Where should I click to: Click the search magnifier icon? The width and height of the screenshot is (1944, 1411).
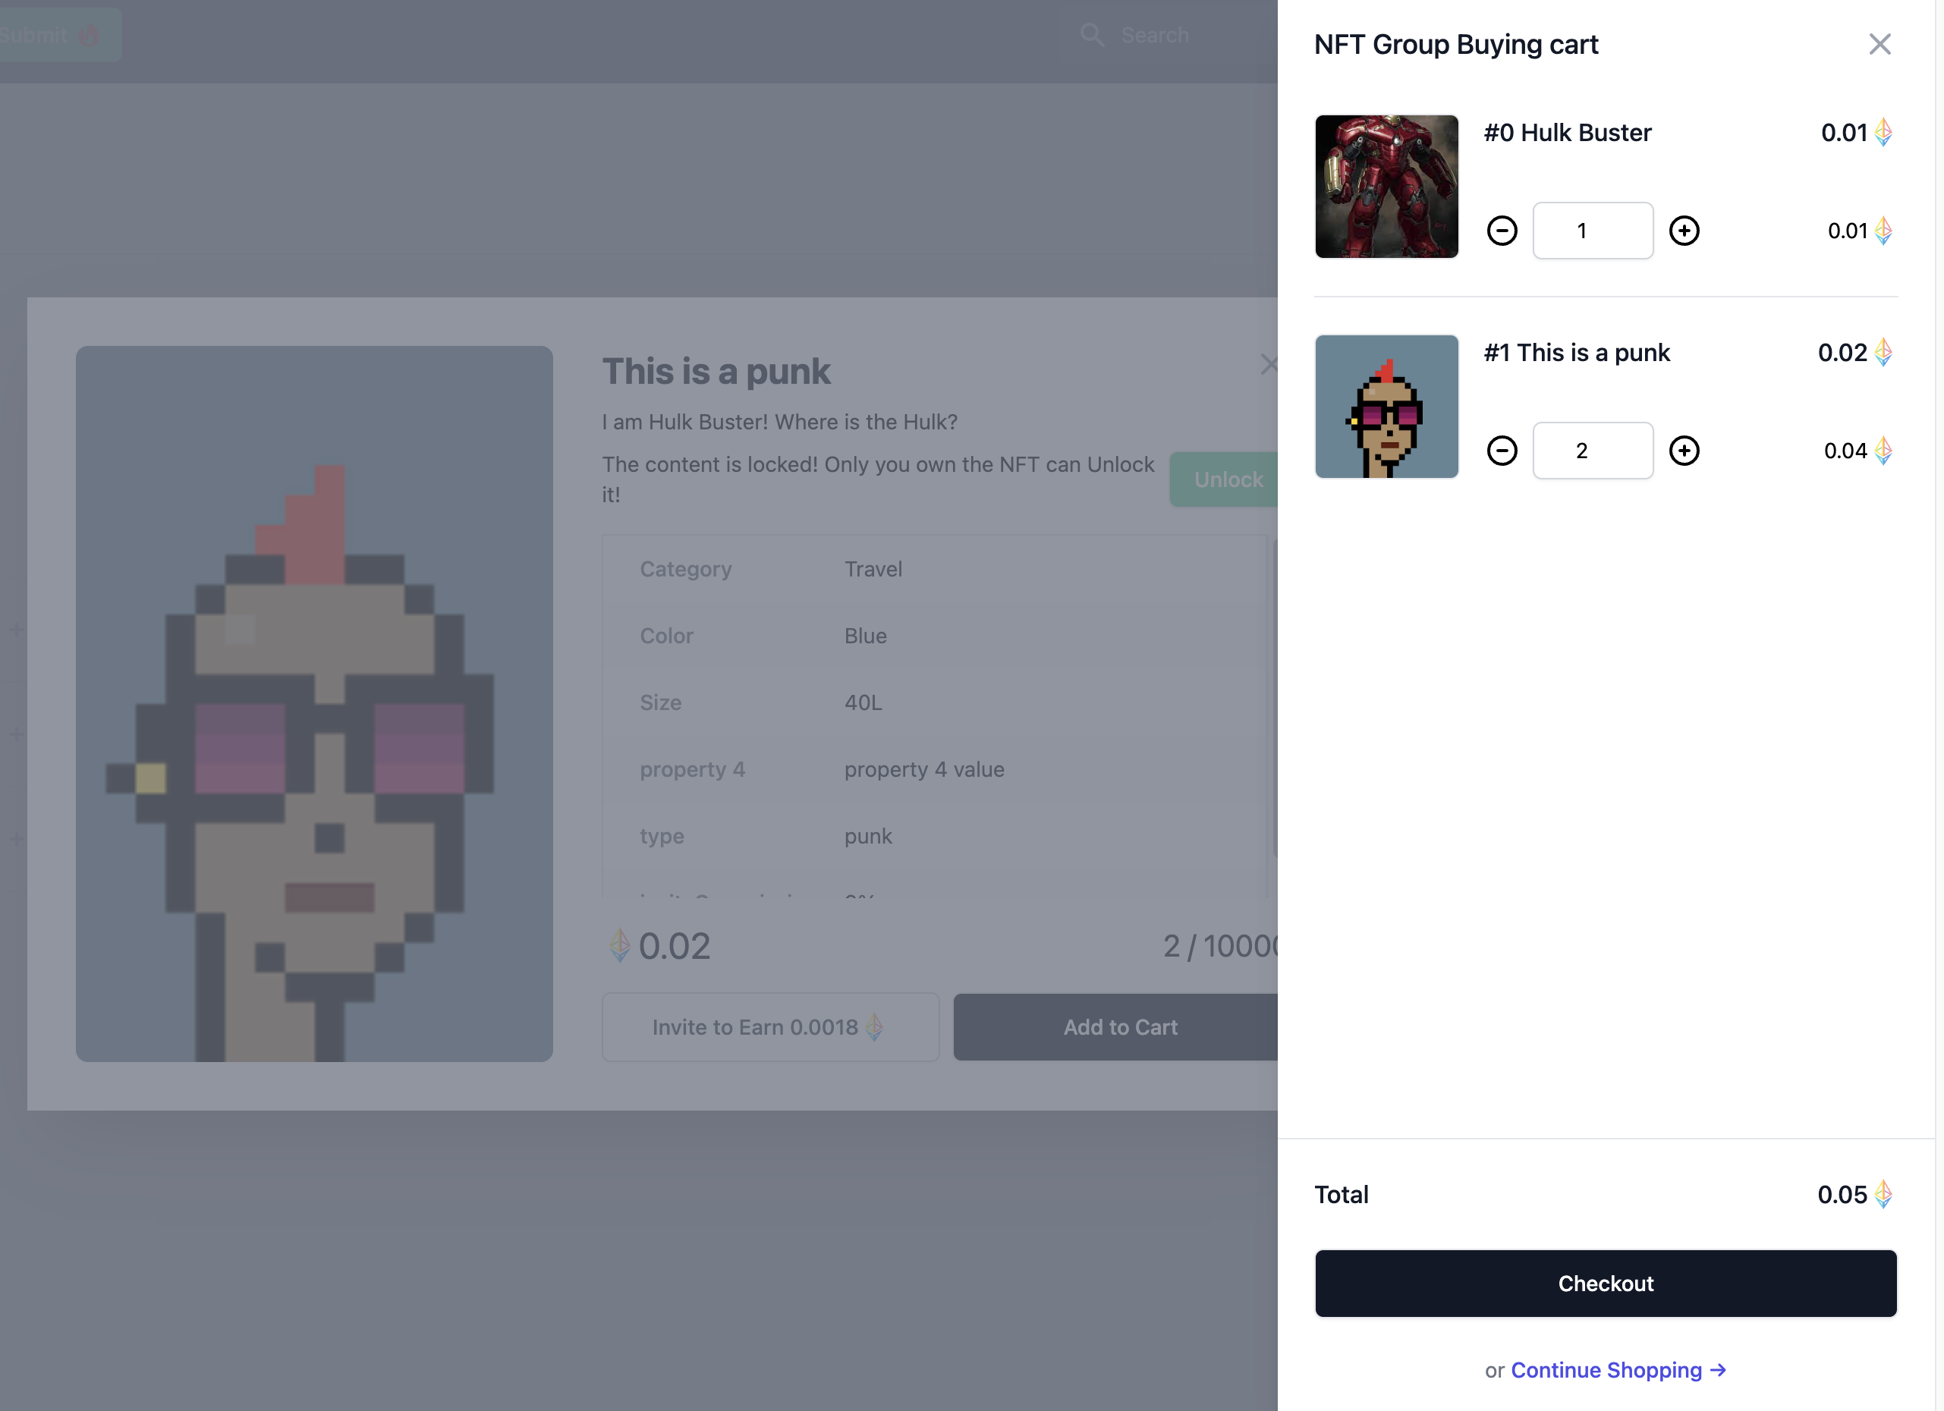1091,35
